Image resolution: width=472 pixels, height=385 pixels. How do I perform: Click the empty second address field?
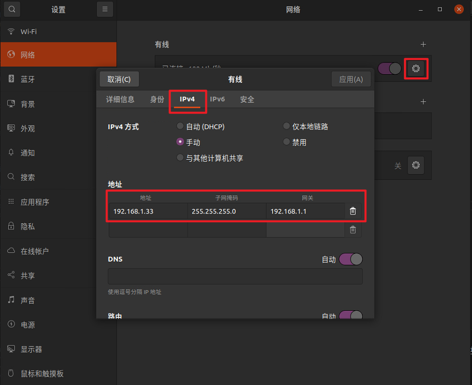coord(149,230)
